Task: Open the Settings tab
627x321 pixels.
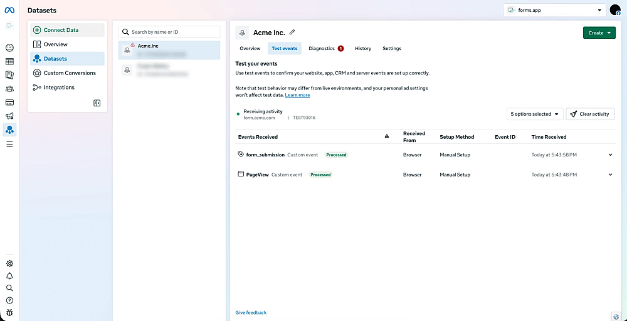Action: 392,48
